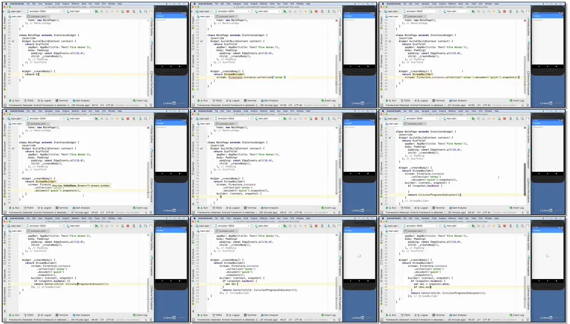This screenshot has width=570, height=324.
Task: Click the override gutter marker beside 'Widget build' in the 40:14 frame
Action: pos(13,41)
